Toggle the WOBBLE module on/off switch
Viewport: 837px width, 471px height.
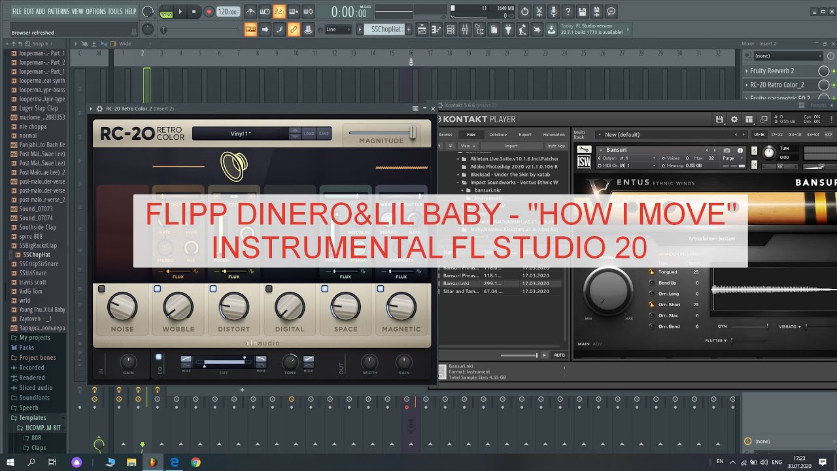(158, 288)
